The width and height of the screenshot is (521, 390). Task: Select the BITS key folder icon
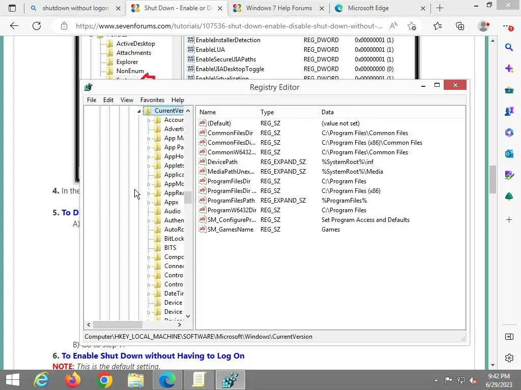point(158,247)
